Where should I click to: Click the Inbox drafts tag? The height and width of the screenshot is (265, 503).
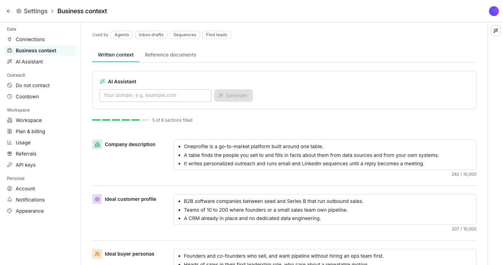[151, 35]
